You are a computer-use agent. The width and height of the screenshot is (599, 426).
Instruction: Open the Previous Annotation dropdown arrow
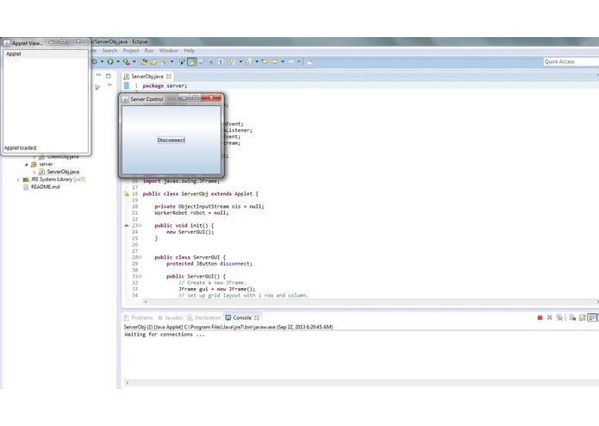257,61
